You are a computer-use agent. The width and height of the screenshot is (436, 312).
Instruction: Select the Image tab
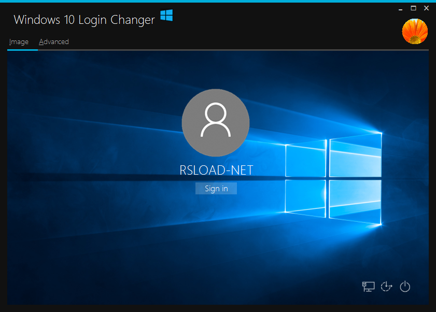19,41
